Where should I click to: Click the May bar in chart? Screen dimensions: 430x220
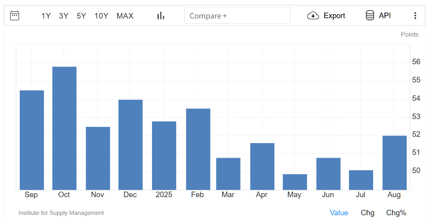click(x=295, y=182)
